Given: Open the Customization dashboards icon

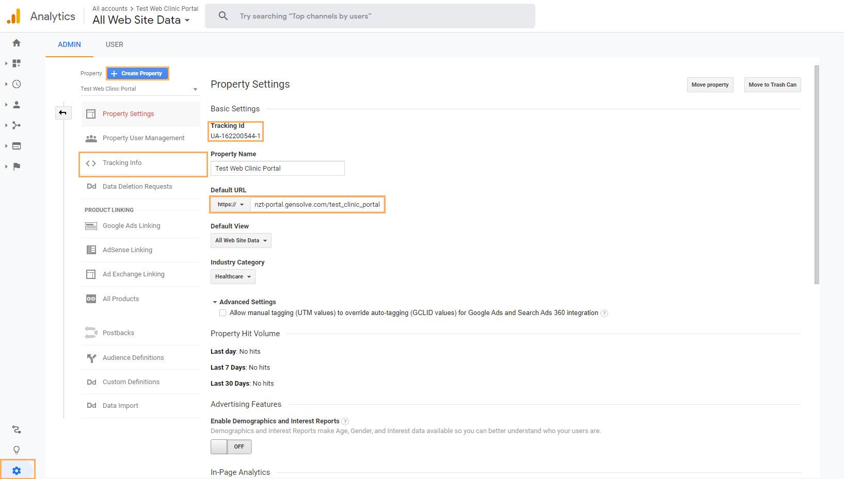Looking at the screenshot, I should pos(17,63).
